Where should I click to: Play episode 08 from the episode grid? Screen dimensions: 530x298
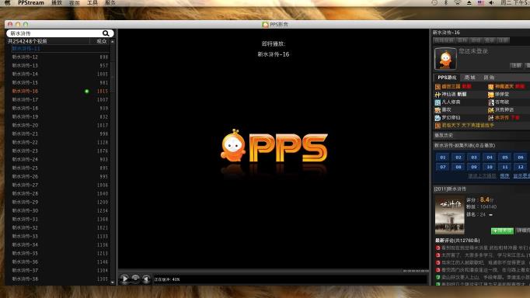pyautogui.click(x=459, y=167)
